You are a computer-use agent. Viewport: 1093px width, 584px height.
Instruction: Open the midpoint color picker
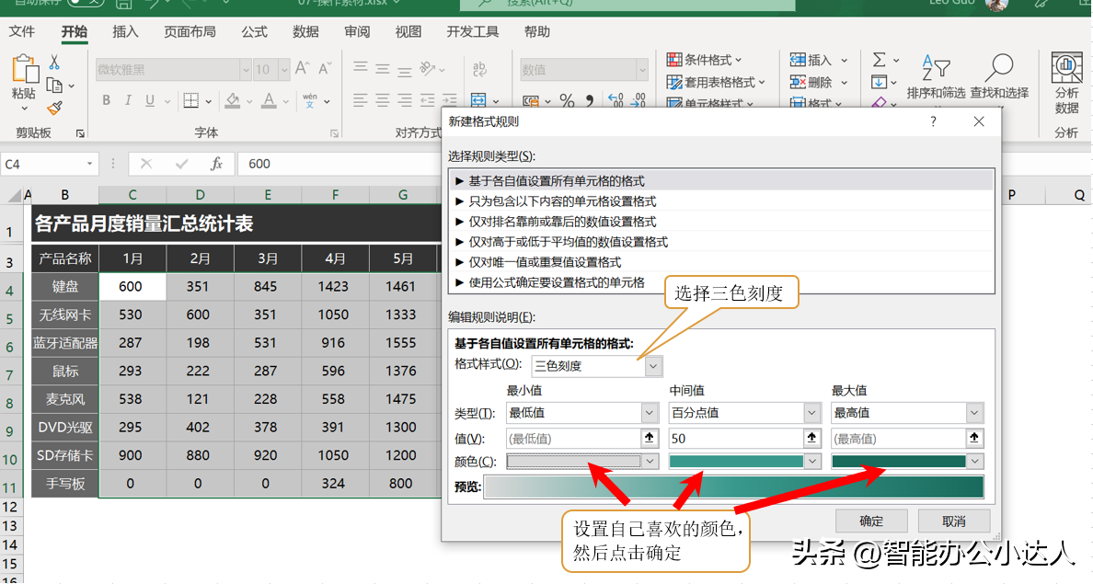click(743, 462)
